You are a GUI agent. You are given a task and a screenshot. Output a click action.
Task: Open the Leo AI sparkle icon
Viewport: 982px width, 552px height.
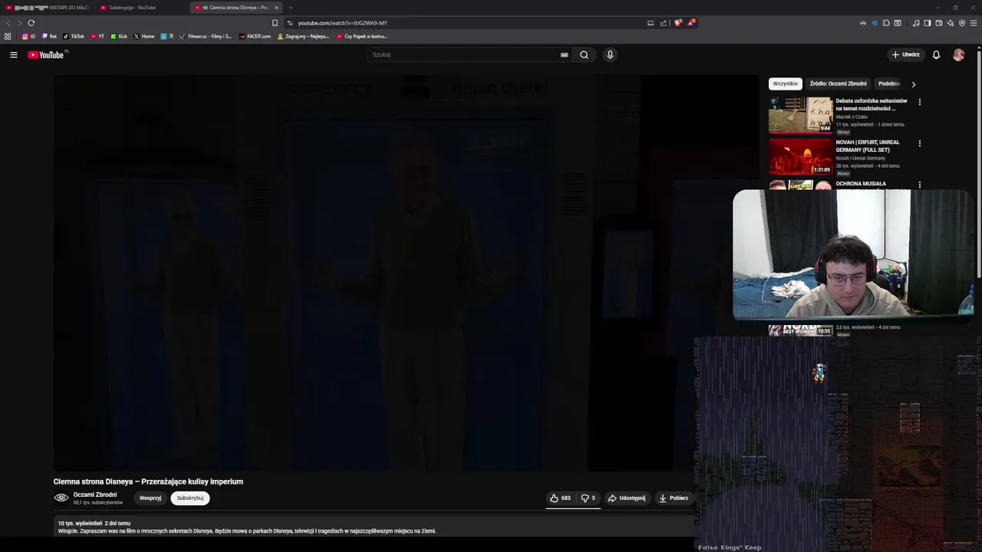point(951,23)
